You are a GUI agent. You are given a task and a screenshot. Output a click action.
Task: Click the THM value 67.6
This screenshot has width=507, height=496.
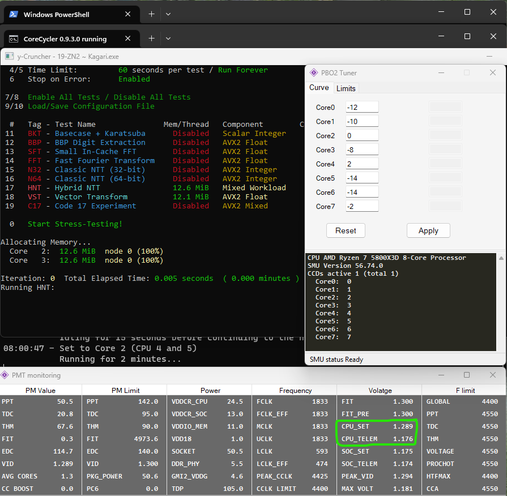(65, 426)
